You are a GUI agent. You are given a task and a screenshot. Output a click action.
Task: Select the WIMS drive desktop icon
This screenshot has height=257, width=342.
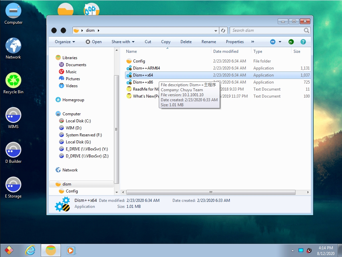(x=13, y=118)
